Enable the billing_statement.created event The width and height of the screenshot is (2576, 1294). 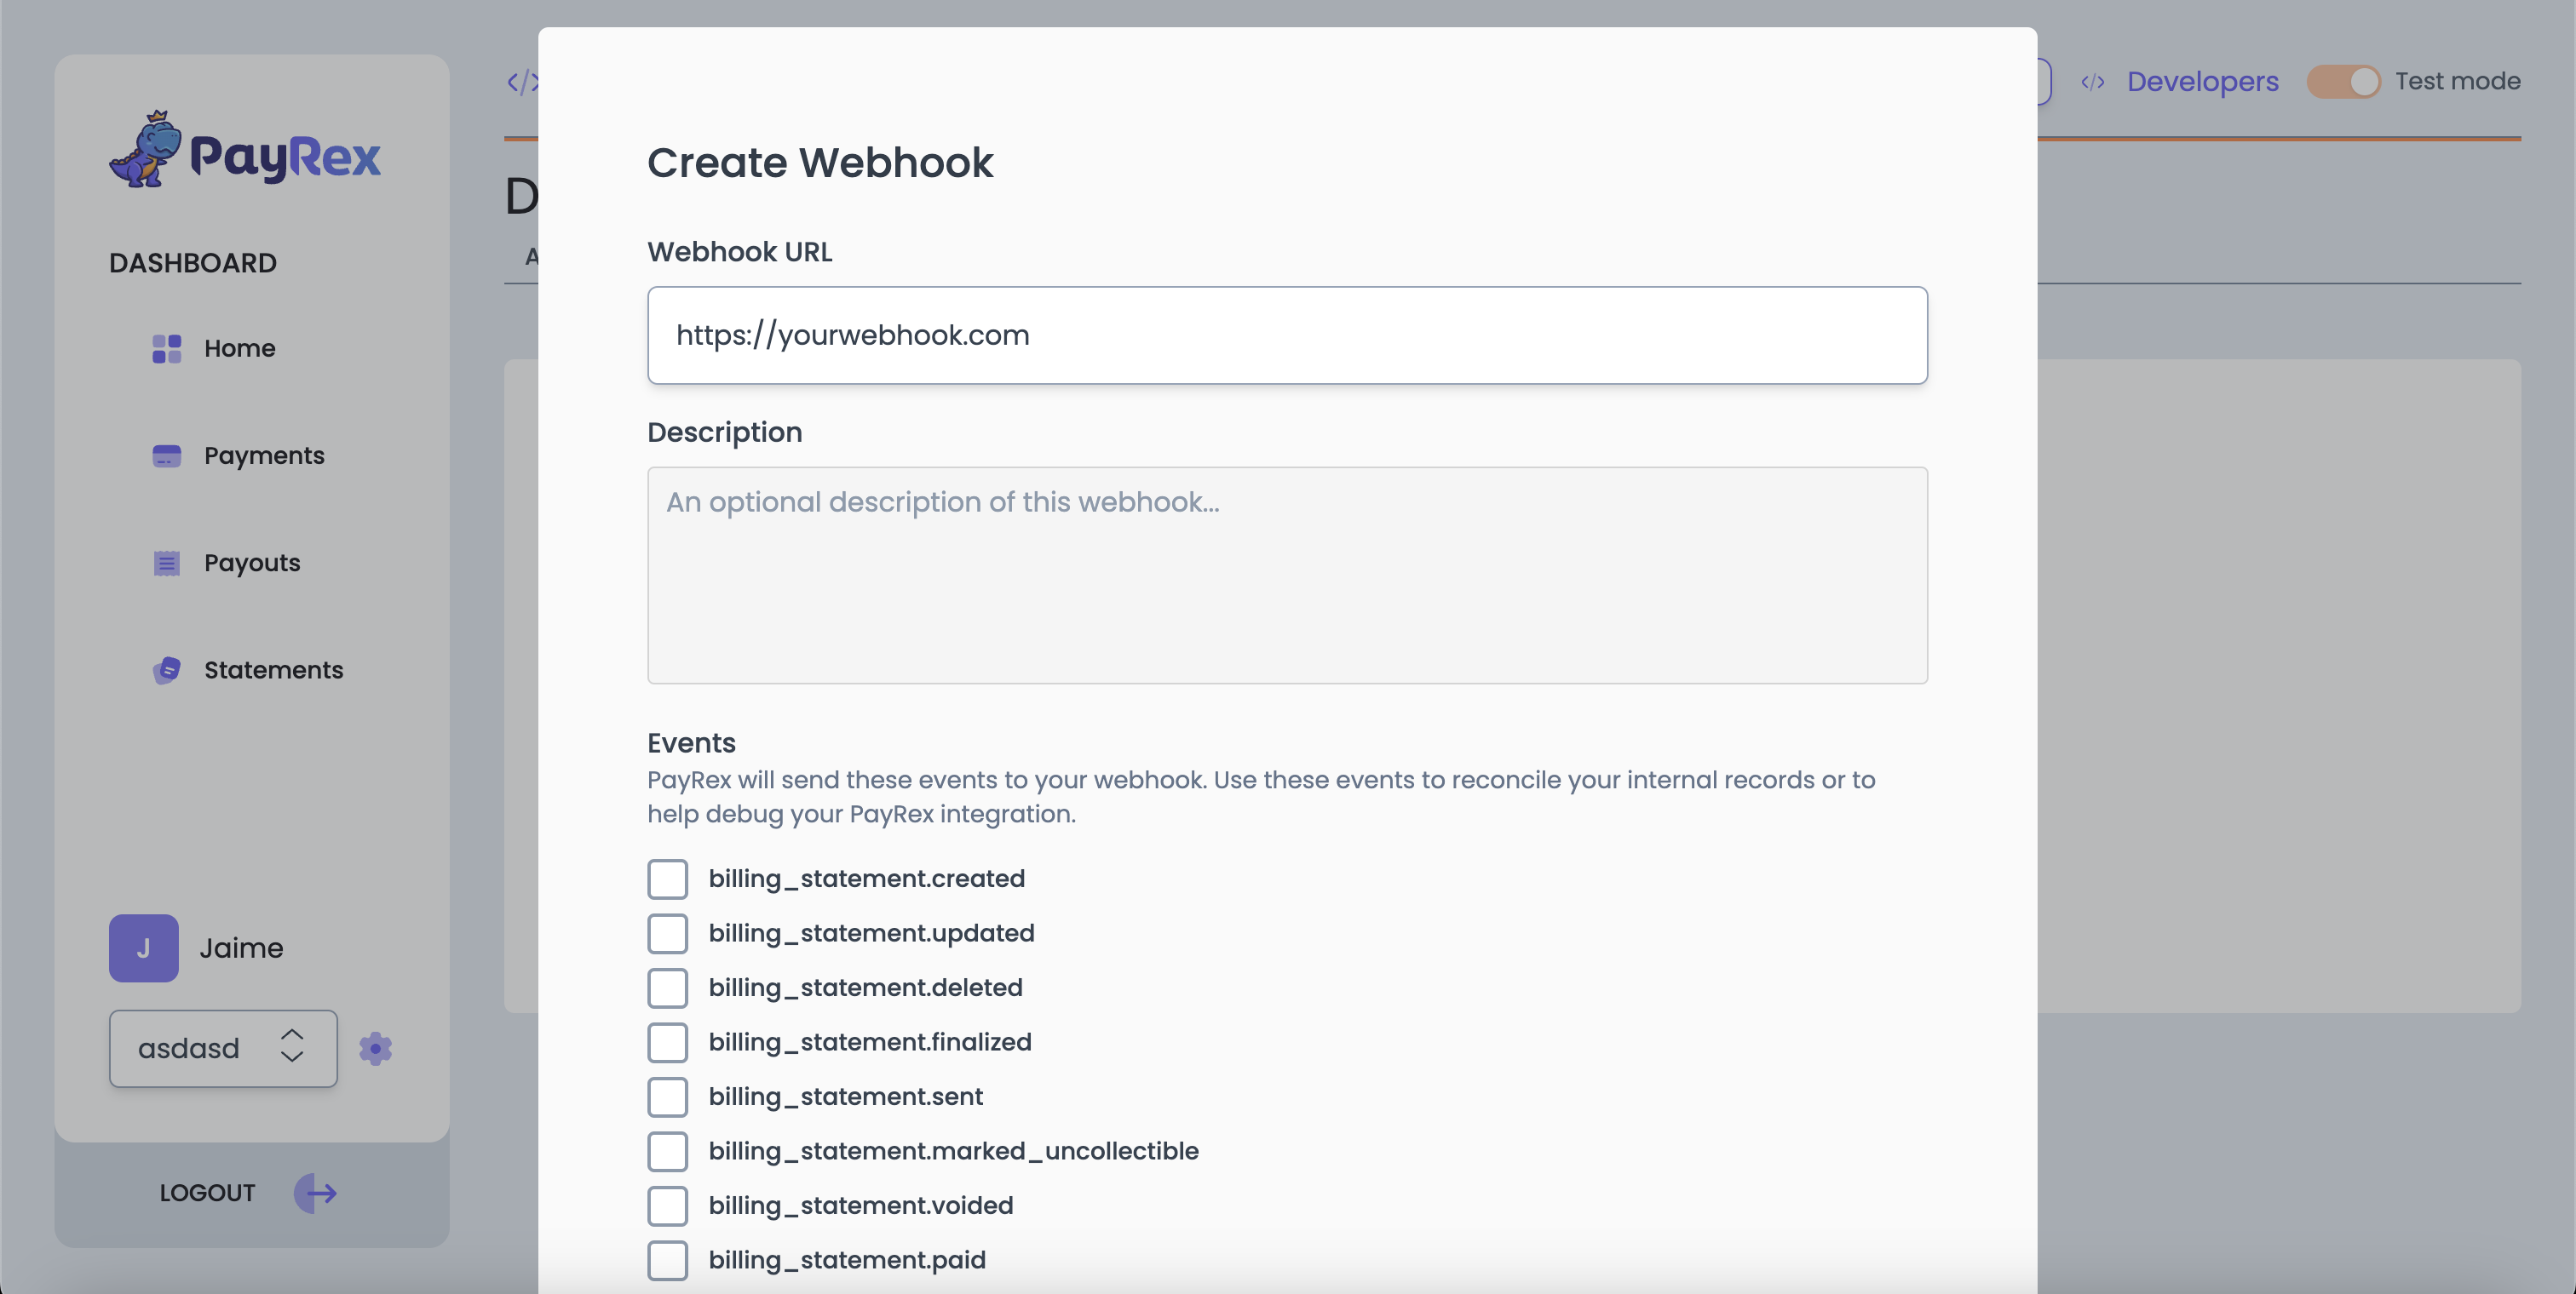[x=668, y=879]
